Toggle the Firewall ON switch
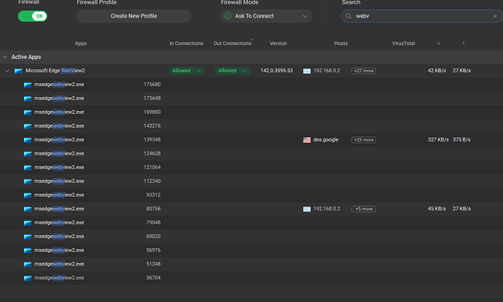The height and width of the screenshot is (302, 503). coord(32,15)
